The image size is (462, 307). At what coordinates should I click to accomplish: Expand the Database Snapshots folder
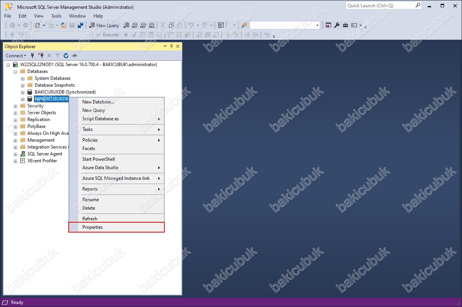pyautogui.click(x=23, y=86)
